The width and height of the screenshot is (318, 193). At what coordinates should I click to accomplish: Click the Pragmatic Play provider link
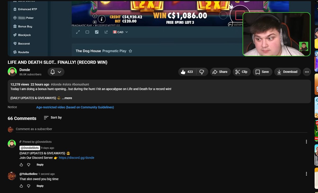click(x=114, y=51)
